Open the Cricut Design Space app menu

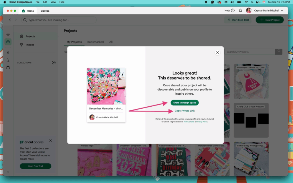(21, 2)
